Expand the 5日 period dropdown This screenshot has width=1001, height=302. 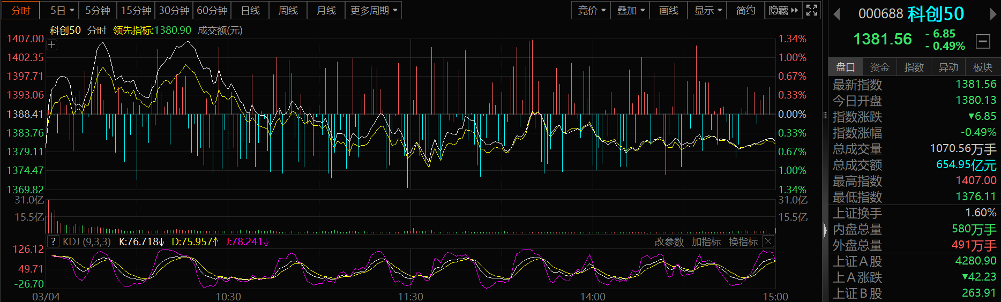pos(62,10)
